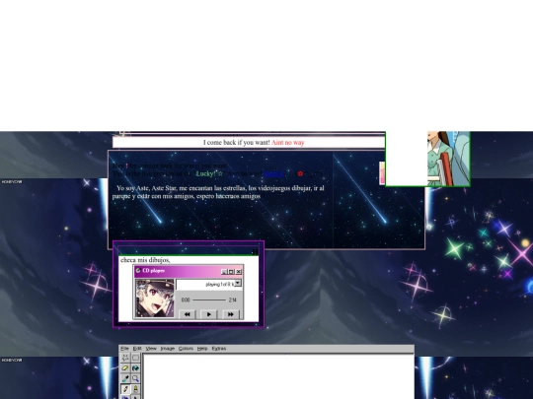The height and width of the screenshot is (399, 533).
Task: Click the red flower icon in star banner
Action: click(x=300, y=173)
